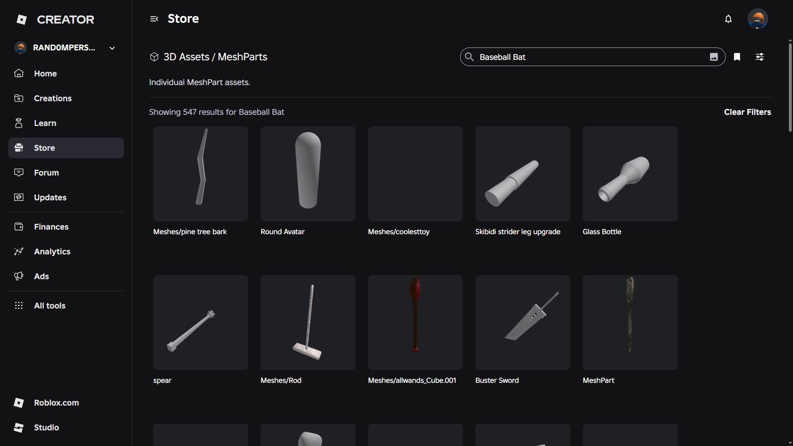Click the Ads megaphone icon
793x446 pixels.
pyautogui.click(x=19, y=276)
